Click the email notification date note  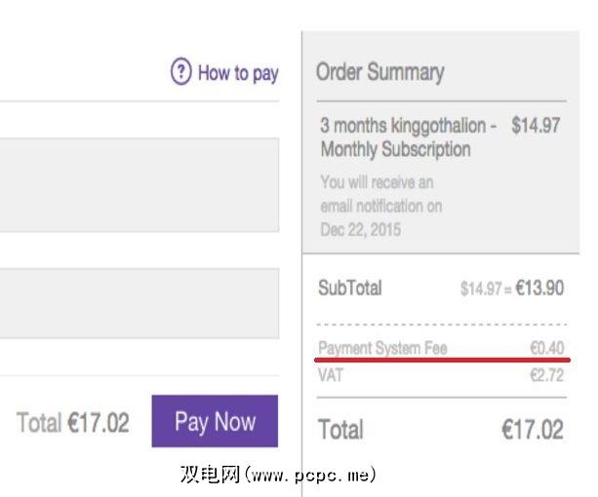(380, 206)
